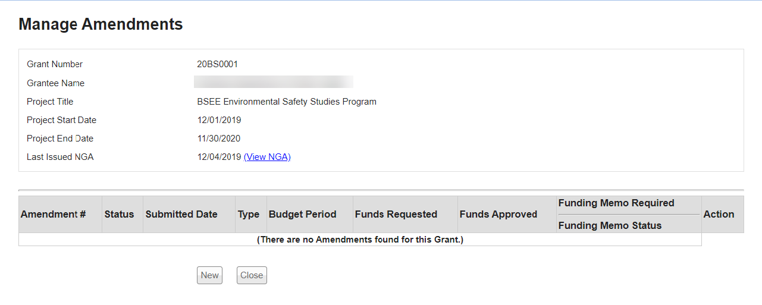Click the Submitted Date column header

click(x=181, y=214)
